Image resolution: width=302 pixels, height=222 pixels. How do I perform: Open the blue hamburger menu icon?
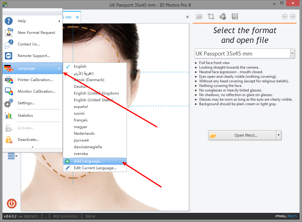[x=13, y=156]
